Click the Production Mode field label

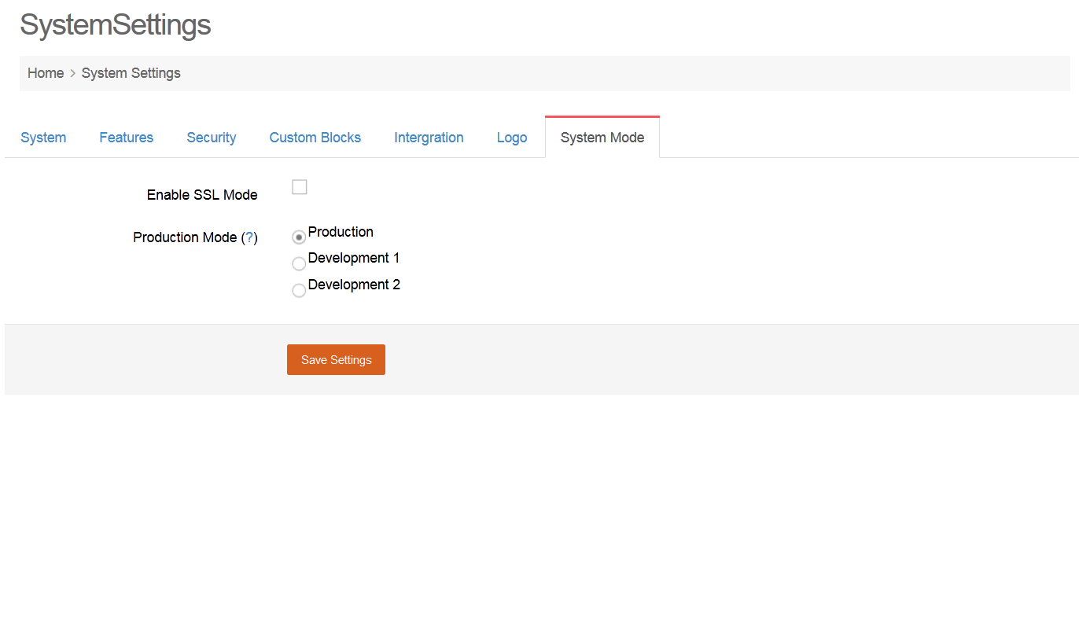coord(185,237)
